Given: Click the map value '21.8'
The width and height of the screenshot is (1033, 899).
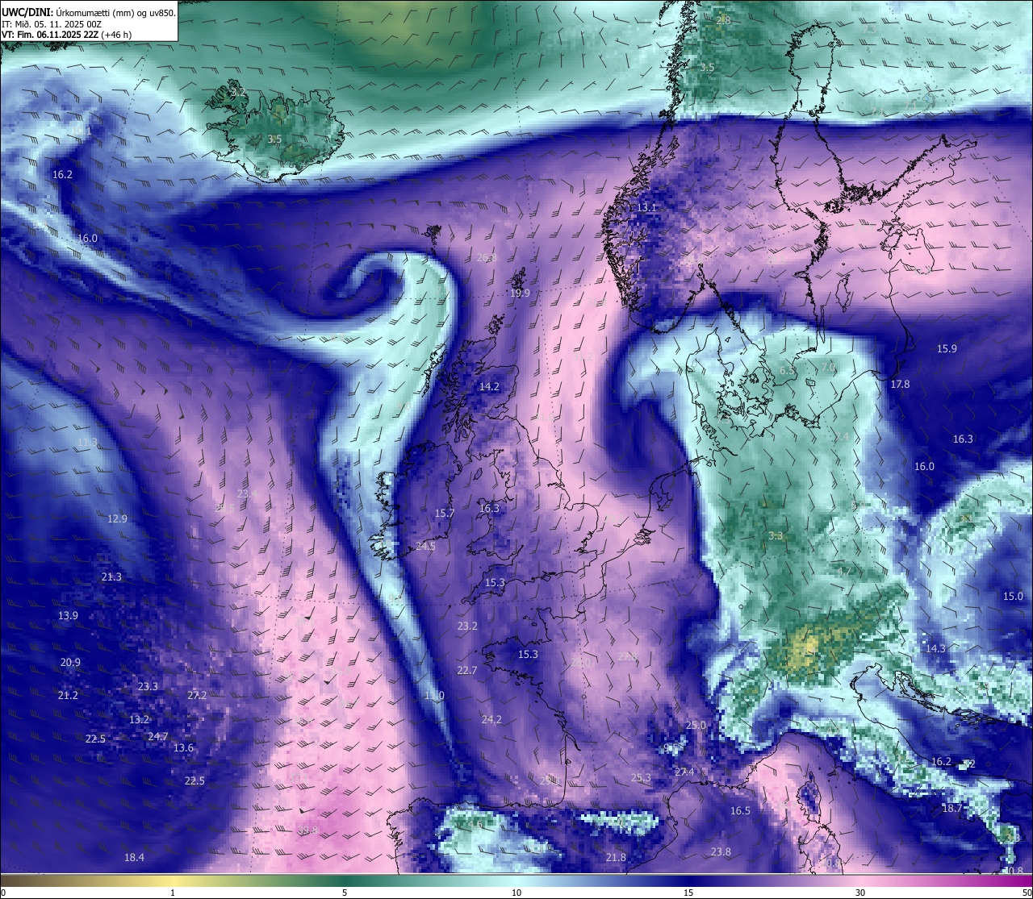Looking at the screenshot, I should pos(616,858).
